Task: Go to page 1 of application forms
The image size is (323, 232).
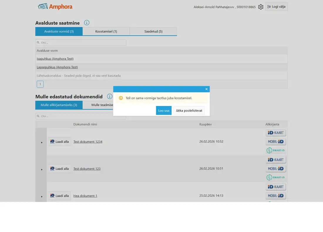Action: 40,84
